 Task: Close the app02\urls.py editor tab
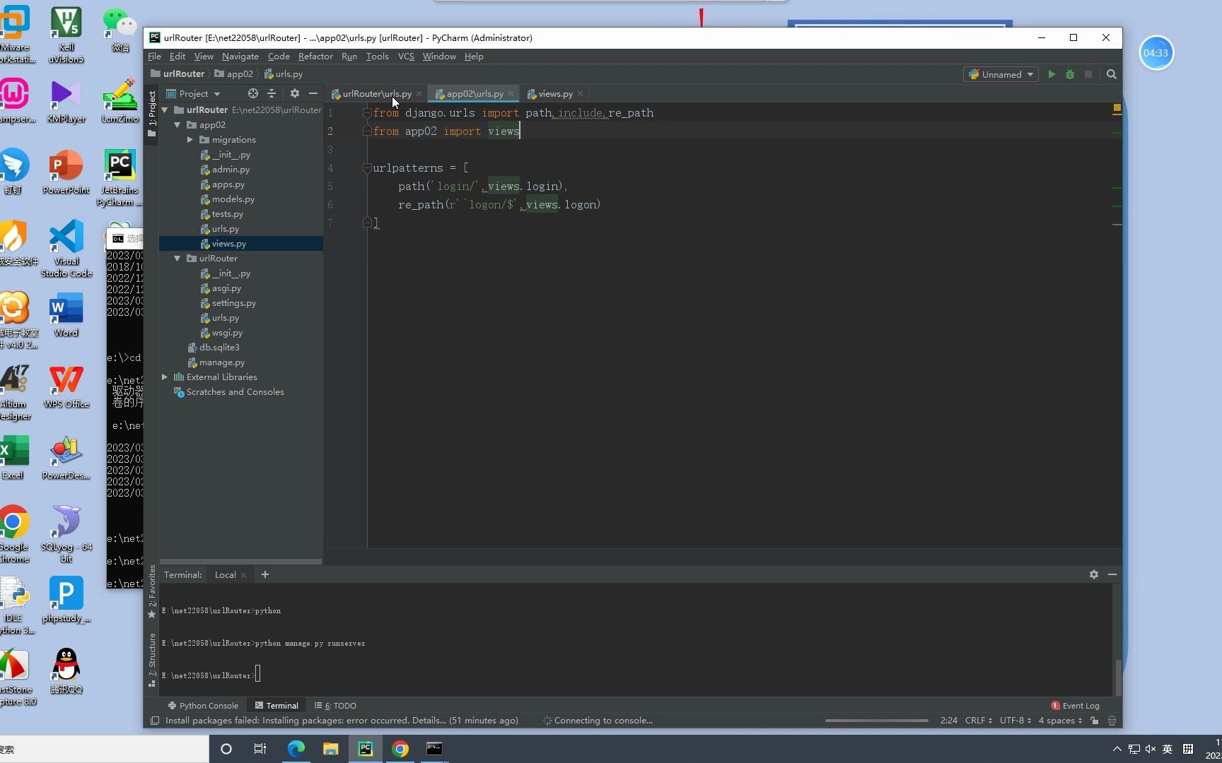click(x=511, y=94)
